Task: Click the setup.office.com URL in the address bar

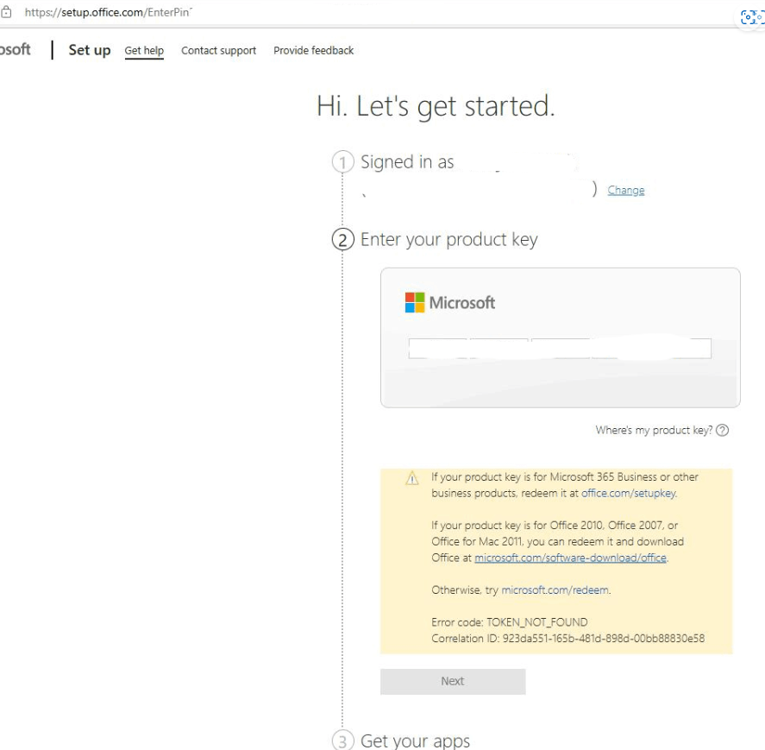Action: (107, 13)
